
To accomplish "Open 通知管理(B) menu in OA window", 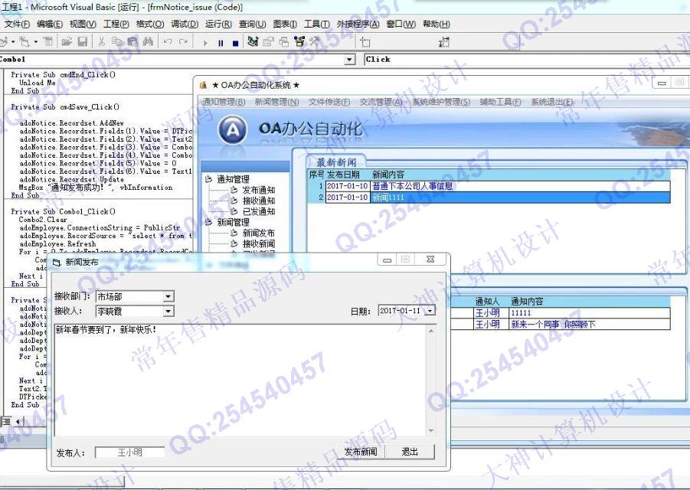I will coord(224,102).
